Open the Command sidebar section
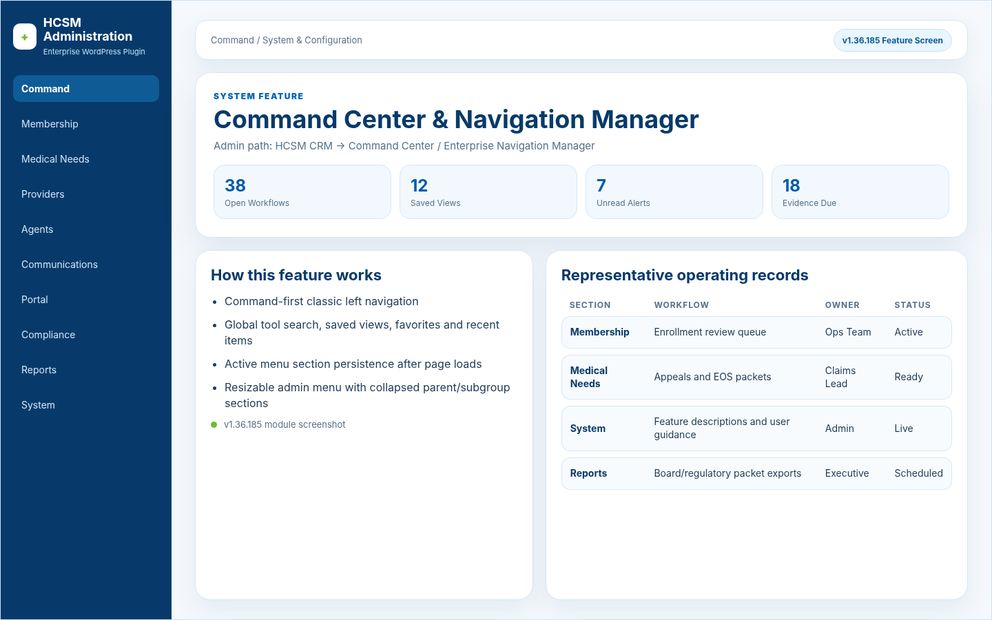Viewport: 992px width, 620px height. 86,89
